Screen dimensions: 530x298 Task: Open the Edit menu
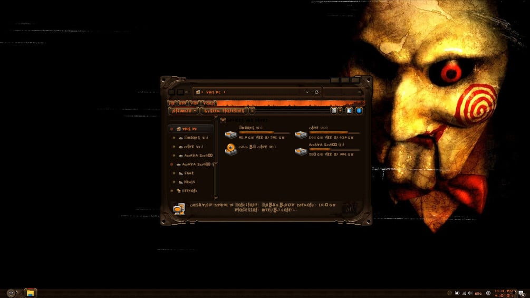coord(183,103)
